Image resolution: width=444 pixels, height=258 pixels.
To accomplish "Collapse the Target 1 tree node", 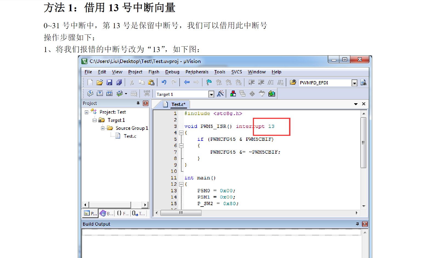I will coord(94,120).
